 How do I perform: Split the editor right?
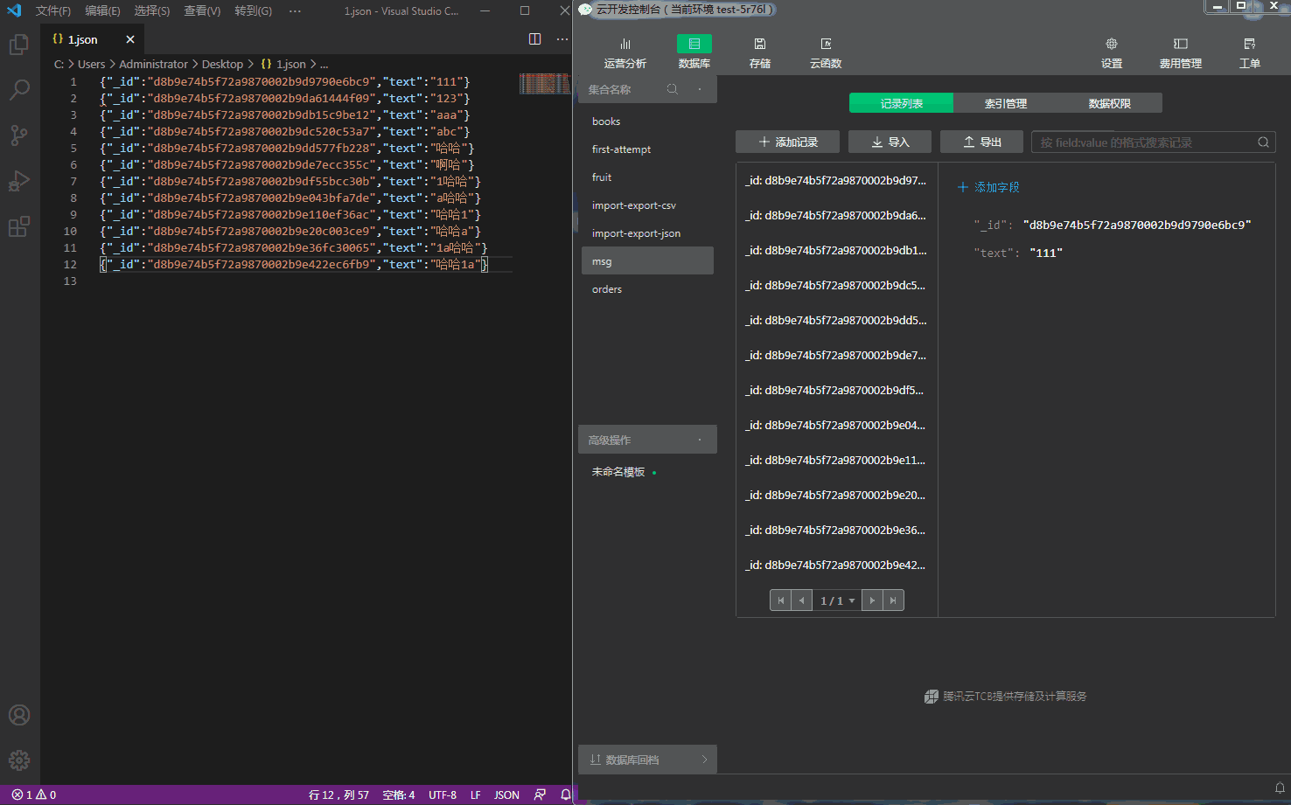pyautogui.click(x=535, y=39)
